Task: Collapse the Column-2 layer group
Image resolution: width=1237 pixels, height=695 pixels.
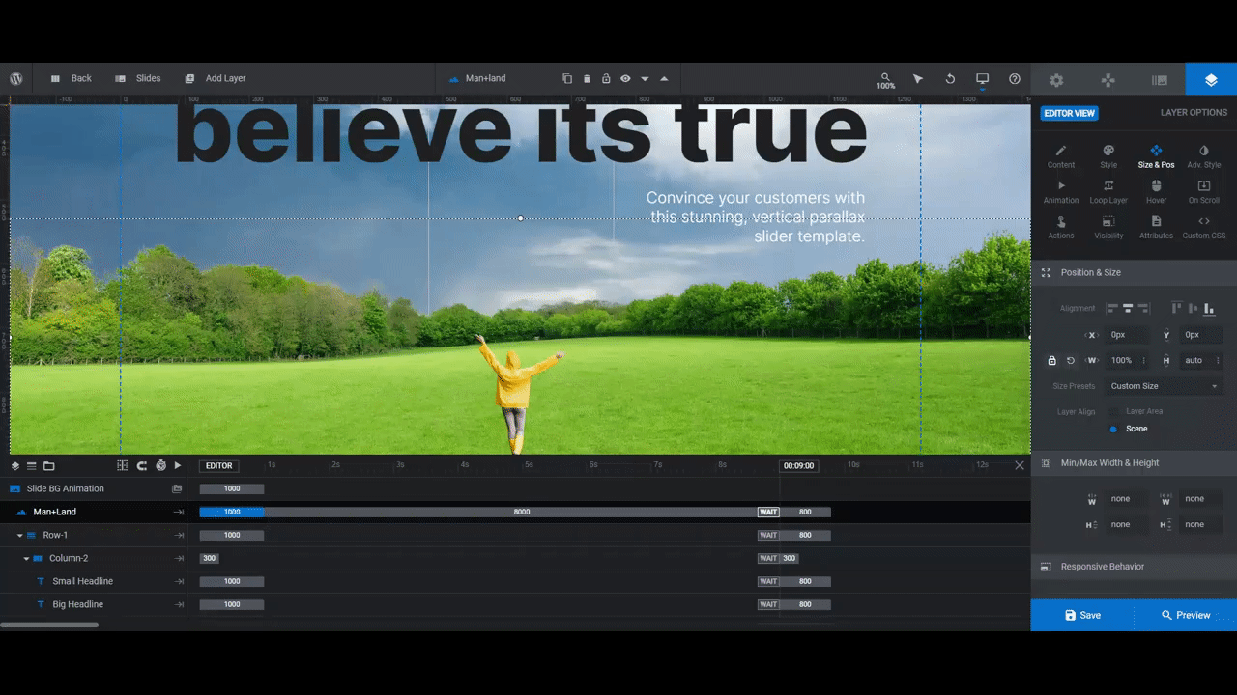Action: point(26,558)
